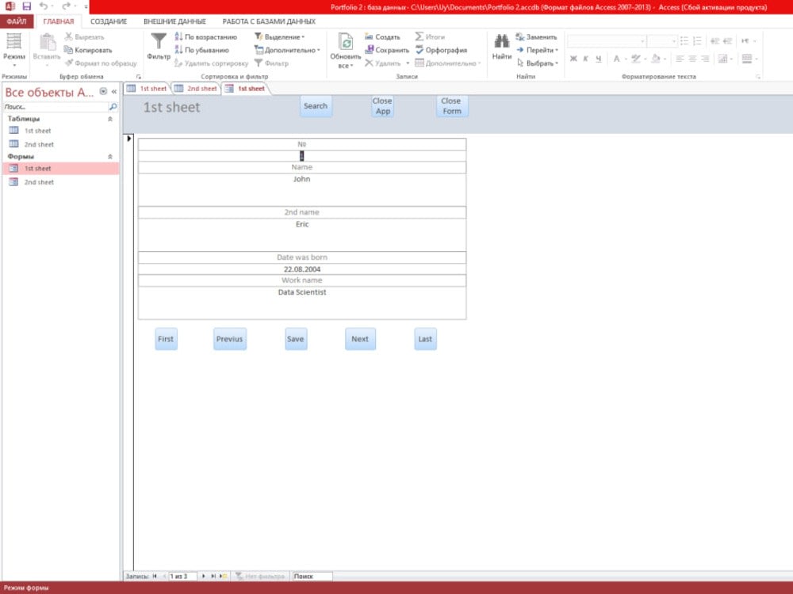Switch to the 2nd sheet document tab

click(196, 89)
